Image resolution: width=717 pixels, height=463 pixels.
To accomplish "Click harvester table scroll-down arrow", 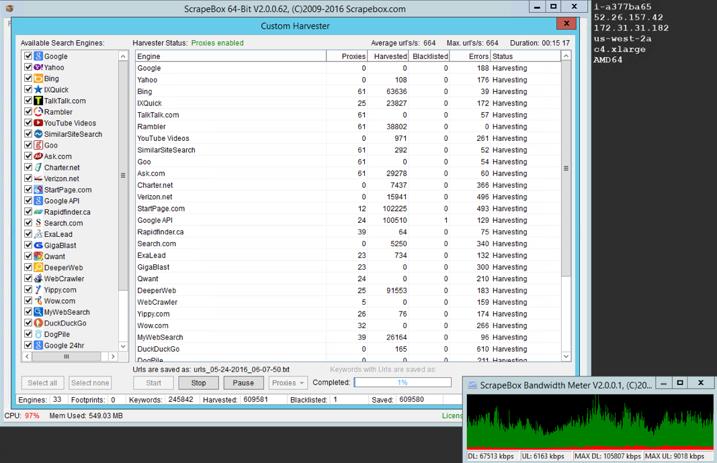I will click(566, 356).
